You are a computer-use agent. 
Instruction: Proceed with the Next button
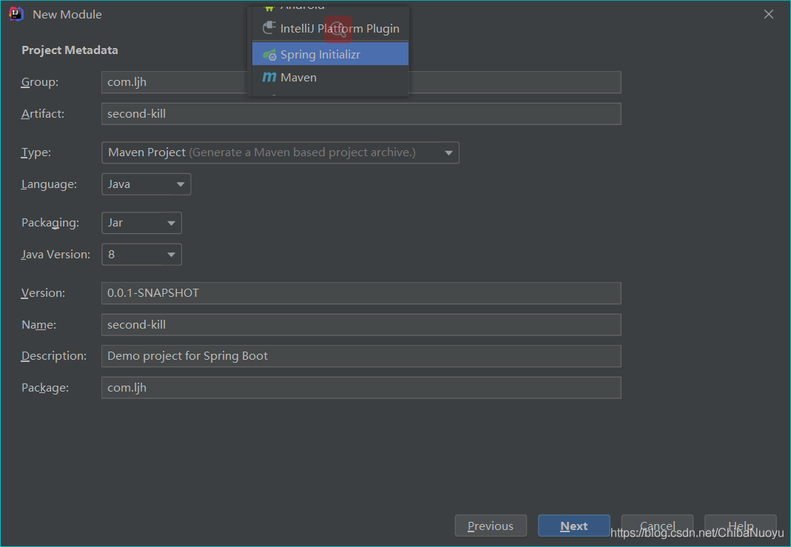coord(574,526)
